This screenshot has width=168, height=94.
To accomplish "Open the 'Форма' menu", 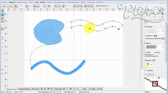I will coord(43,2).
